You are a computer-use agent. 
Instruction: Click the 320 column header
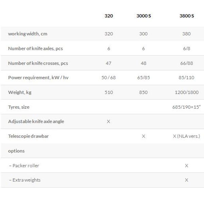click(109, 16)
